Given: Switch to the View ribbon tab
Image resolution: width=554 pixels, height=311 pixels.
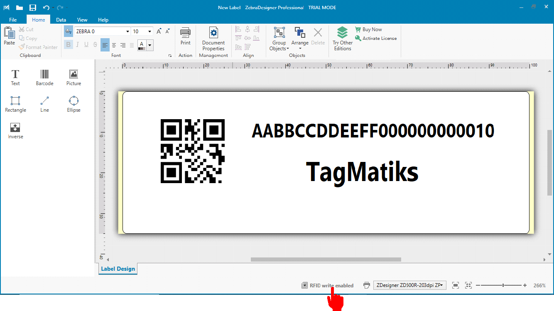Looking at the screenshot, I should pyautogui.click(x=82, y=20).
